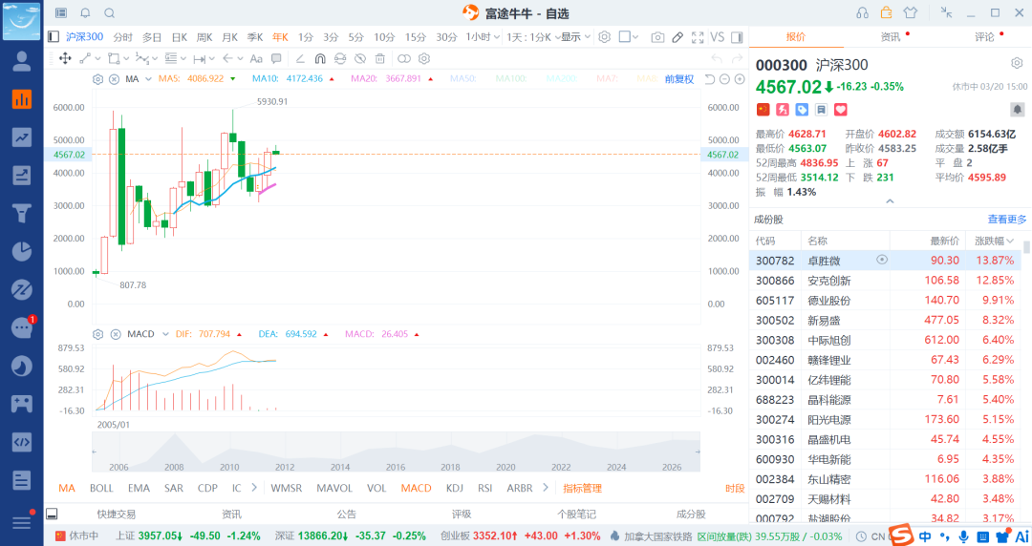This screenshot has height=546, width=1032.
Task: Open the layout square dropdown
Action: tap(629, 37)
